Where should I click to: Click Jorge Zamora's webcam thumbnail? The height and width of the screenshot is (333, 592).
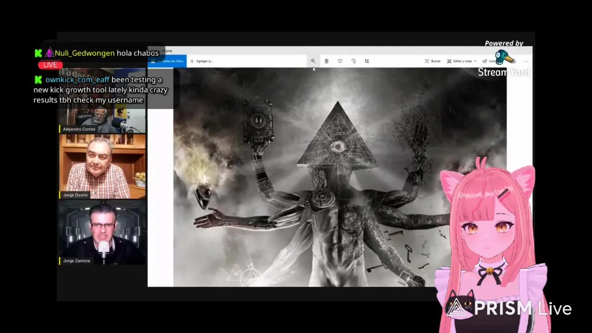[x=102, y=233]
